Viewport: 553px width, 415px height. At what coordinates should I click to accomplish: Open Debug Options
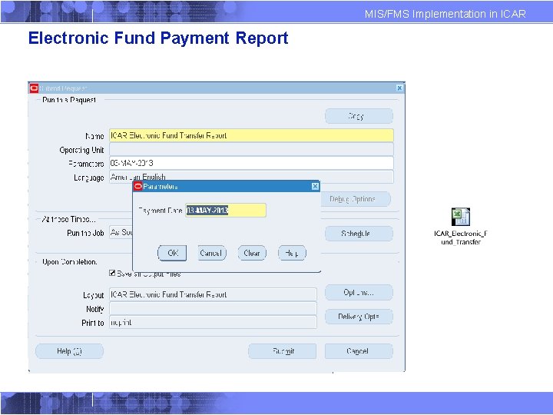pyautogui.click(x=356, y=199)
